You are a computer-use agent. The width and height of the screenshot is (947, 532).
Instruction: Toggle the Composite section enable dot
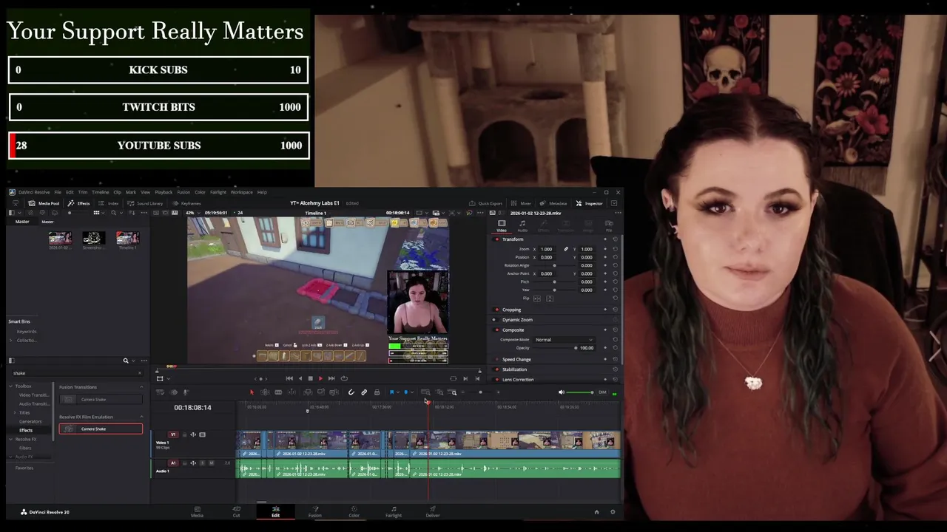(496, 330)
